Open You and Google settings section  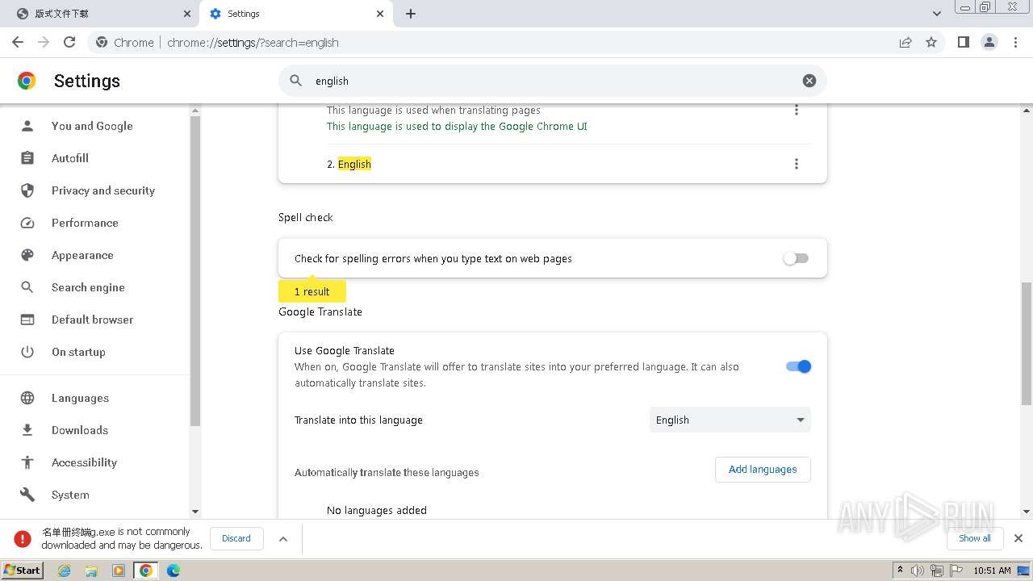pyautogui.click(x=92, y=126)
